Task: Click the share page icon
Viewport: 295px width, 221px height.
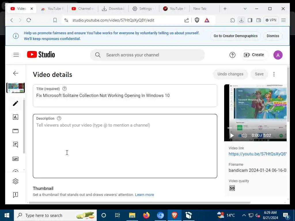Action: 186,20
